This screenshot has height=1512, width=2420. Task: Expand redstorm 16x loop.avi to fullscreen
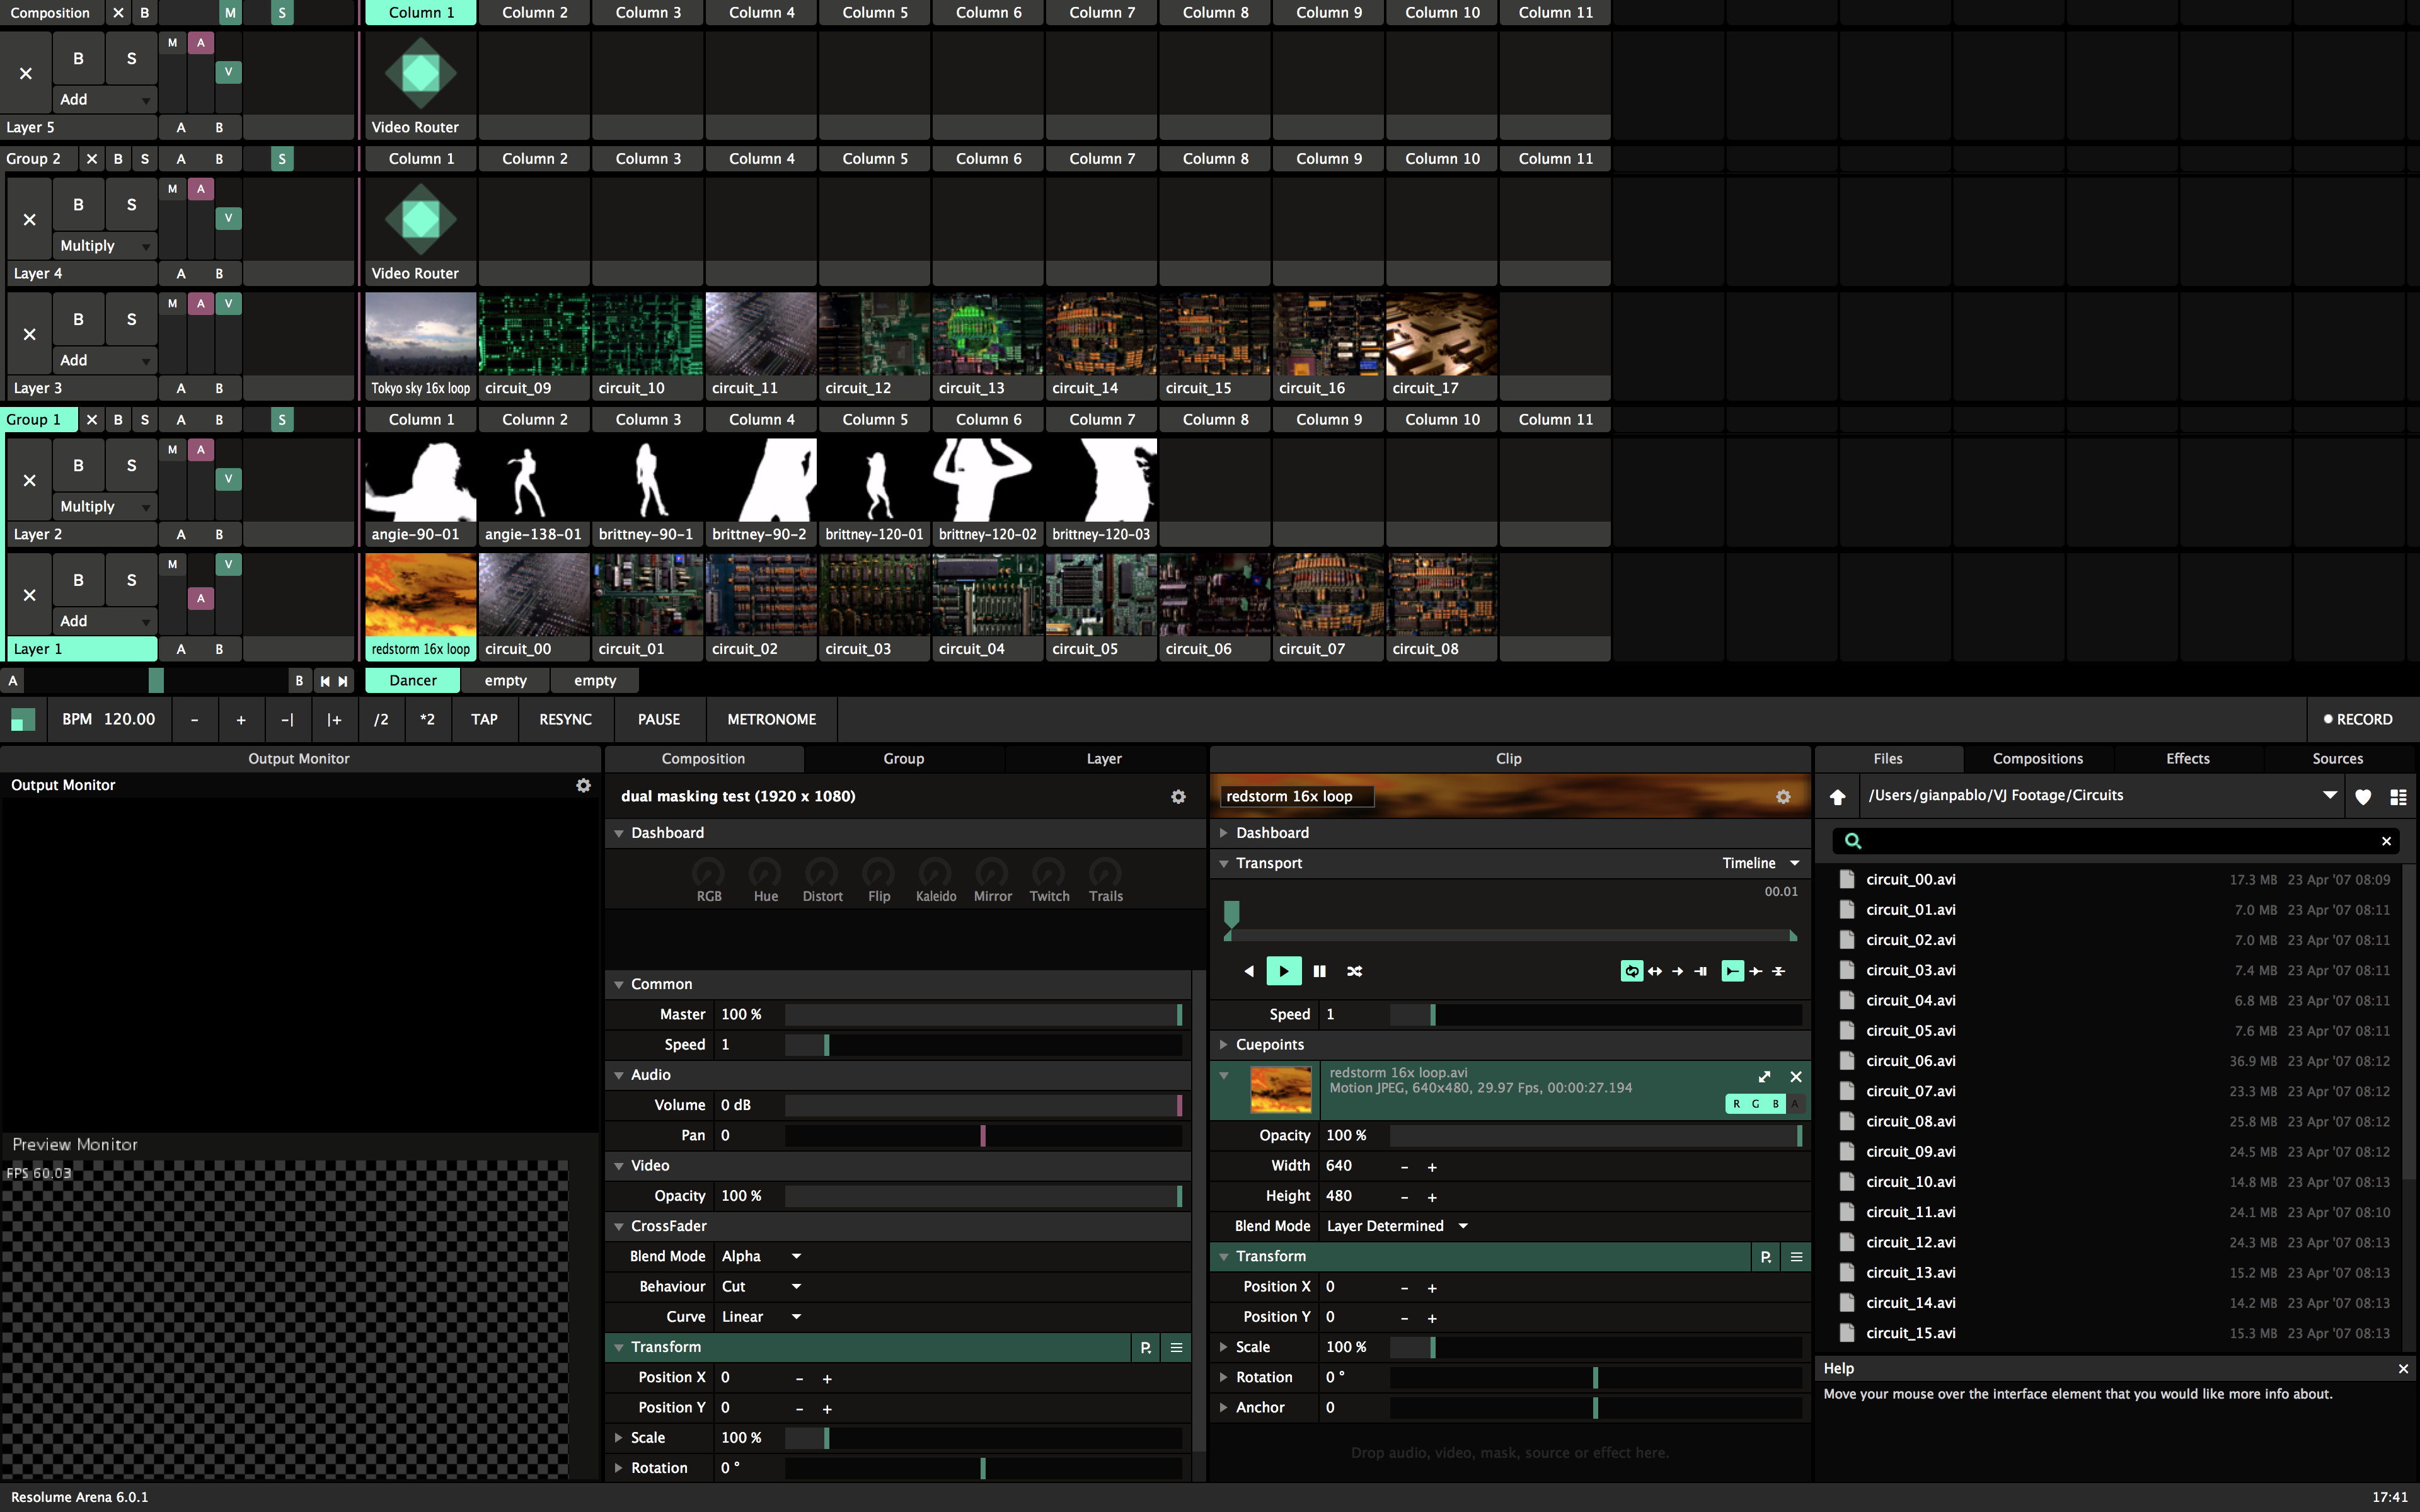[1764, 1076]
